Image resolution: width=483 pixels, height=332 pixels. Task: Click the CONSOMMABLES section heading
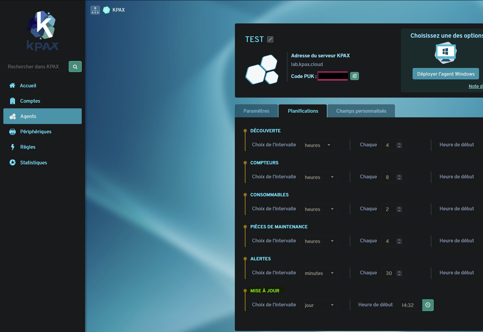pos(270,195)
